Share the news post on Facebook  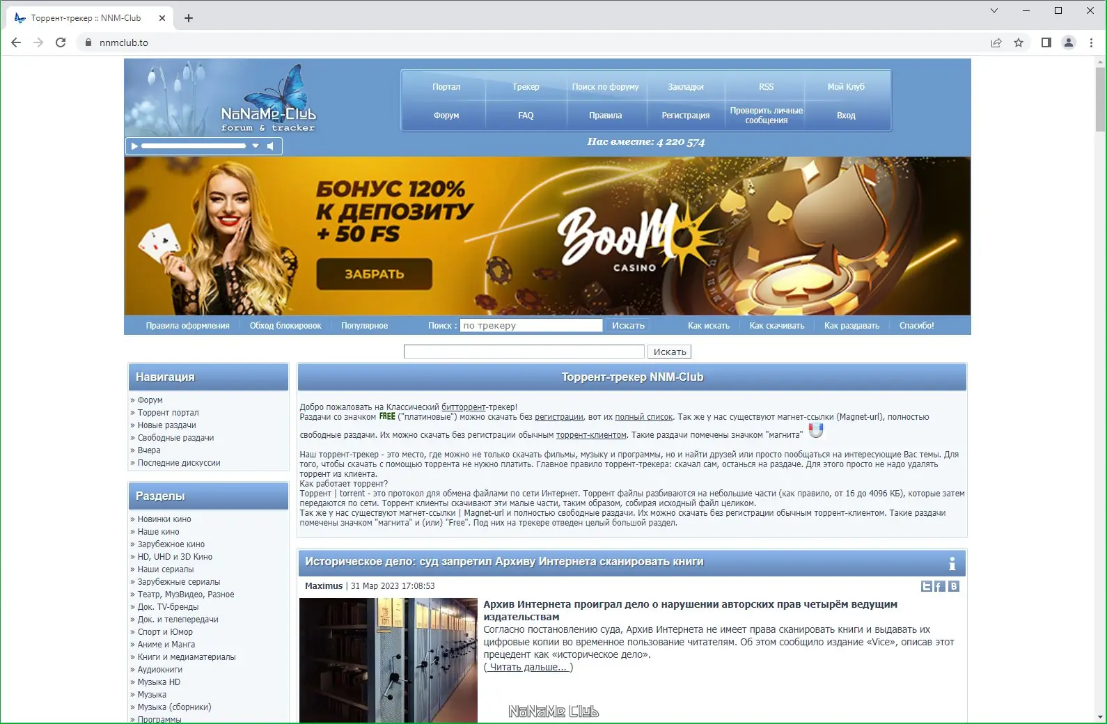coord(939,586)
